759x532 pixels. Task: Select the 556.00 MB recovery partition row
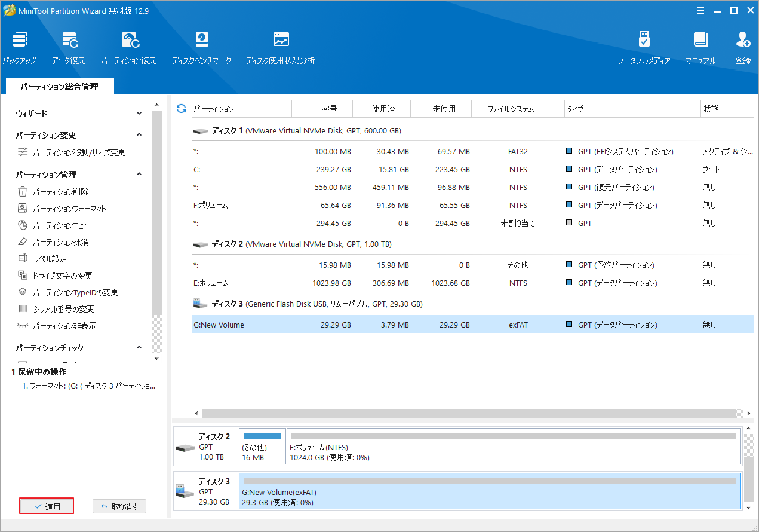point(472,187)
